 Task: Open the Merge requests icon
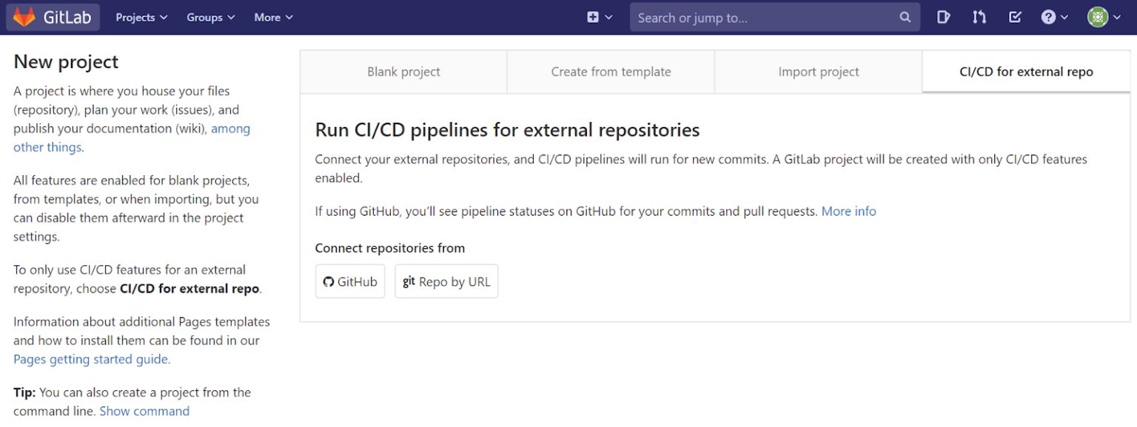[979, 16]
